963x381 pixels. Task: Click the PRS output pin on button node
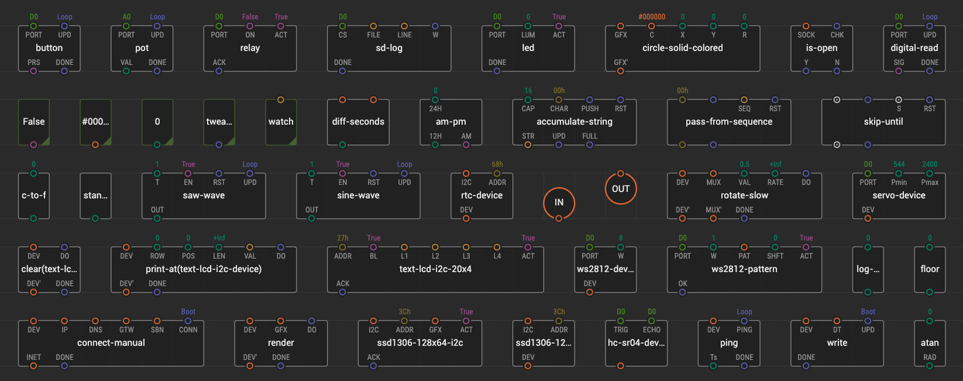(x=34, y=71)
